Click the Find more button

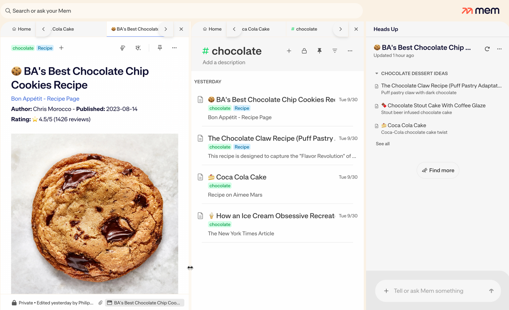(x=438, y=170)
